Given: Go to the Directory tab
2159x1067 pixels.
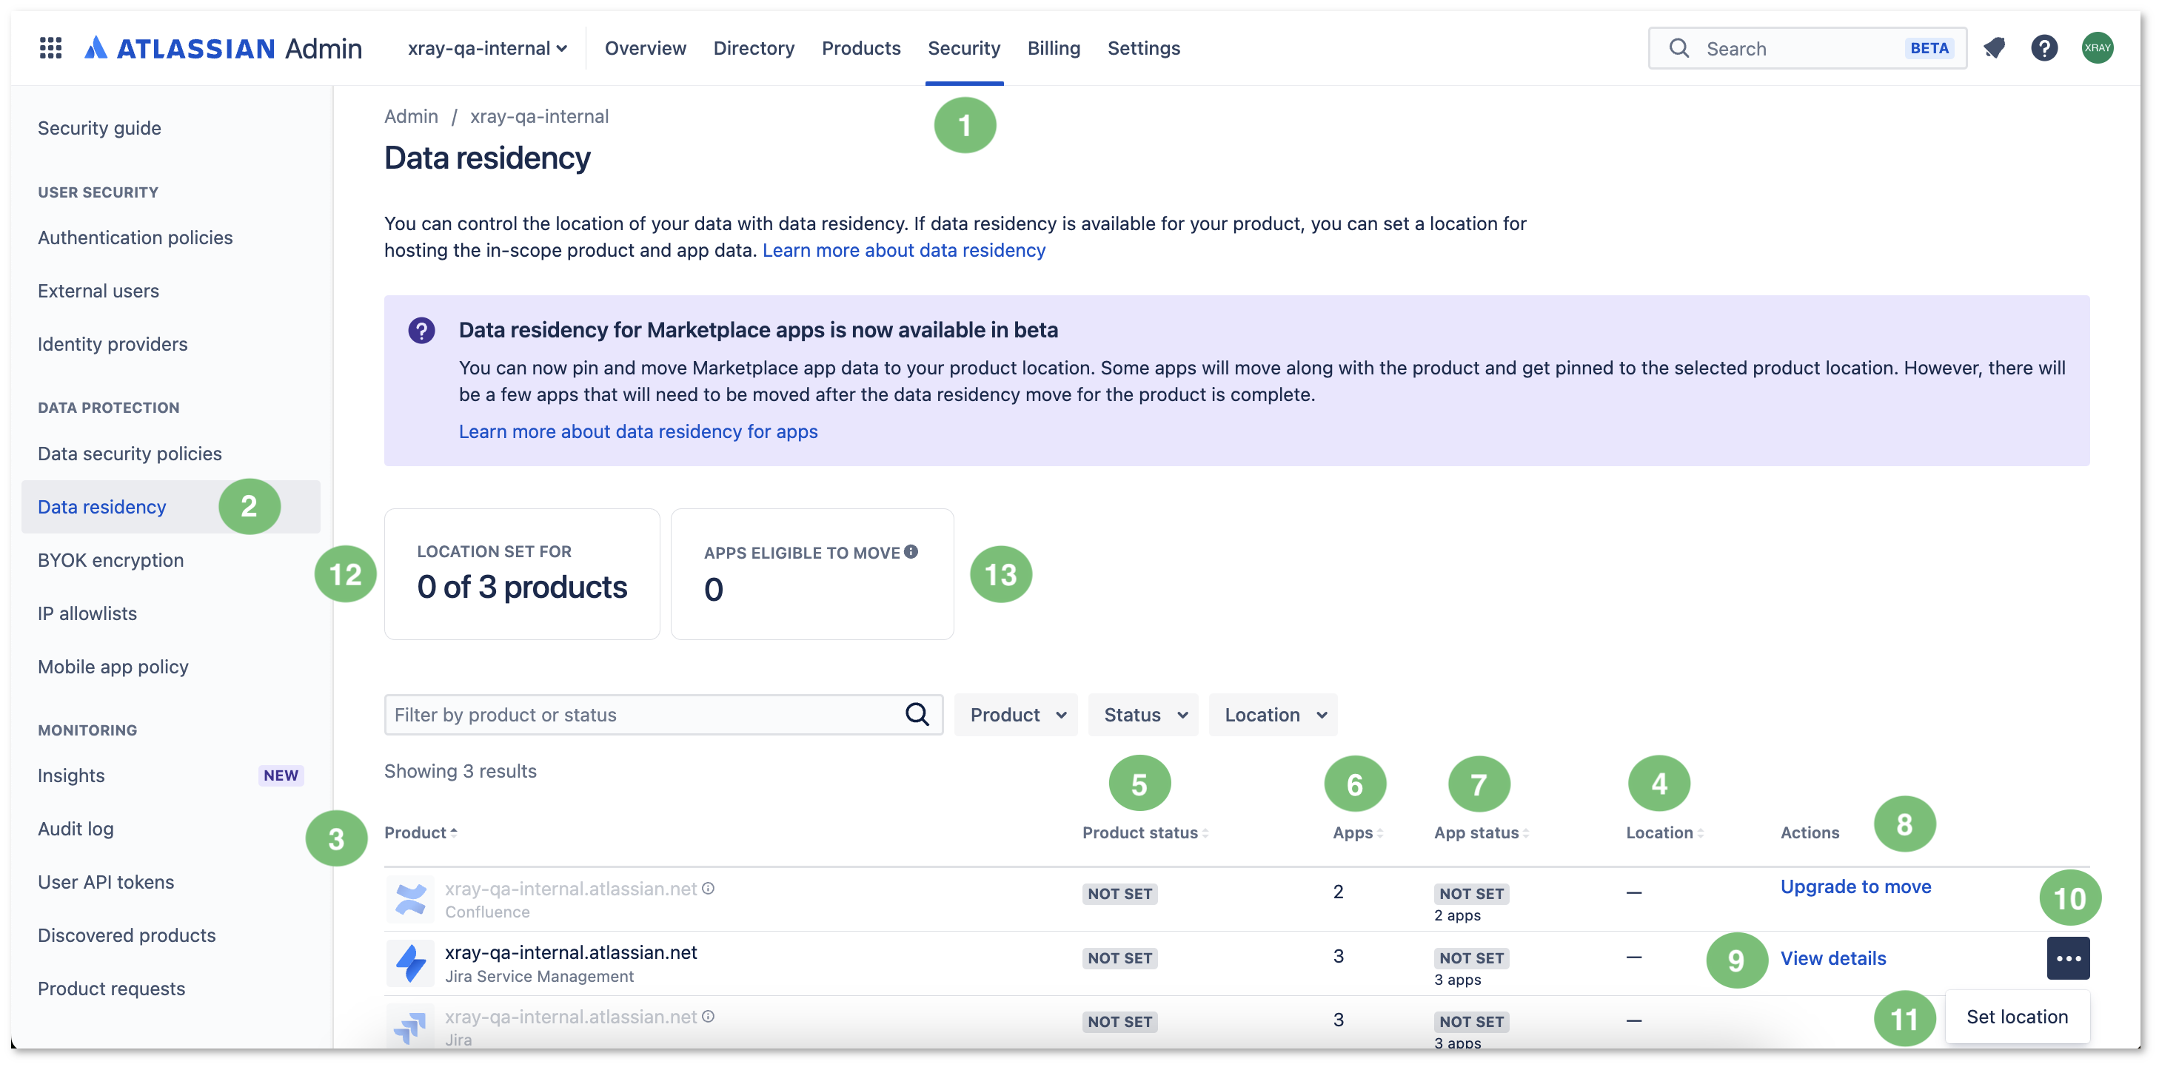Looking at the screenshot, I should [754, 49].
